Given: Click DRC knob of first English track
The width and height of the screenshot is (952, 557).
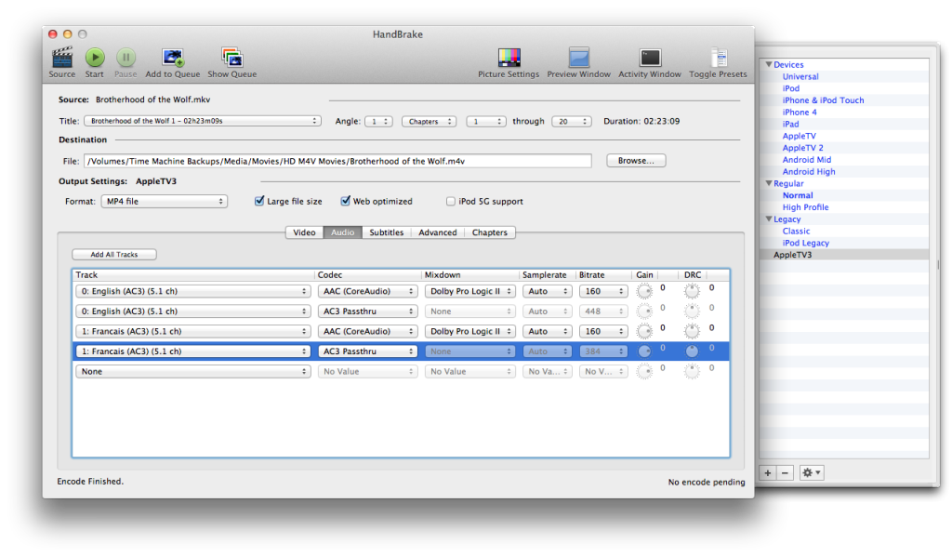Looking at the screenshot, I should tap(692, 292).
